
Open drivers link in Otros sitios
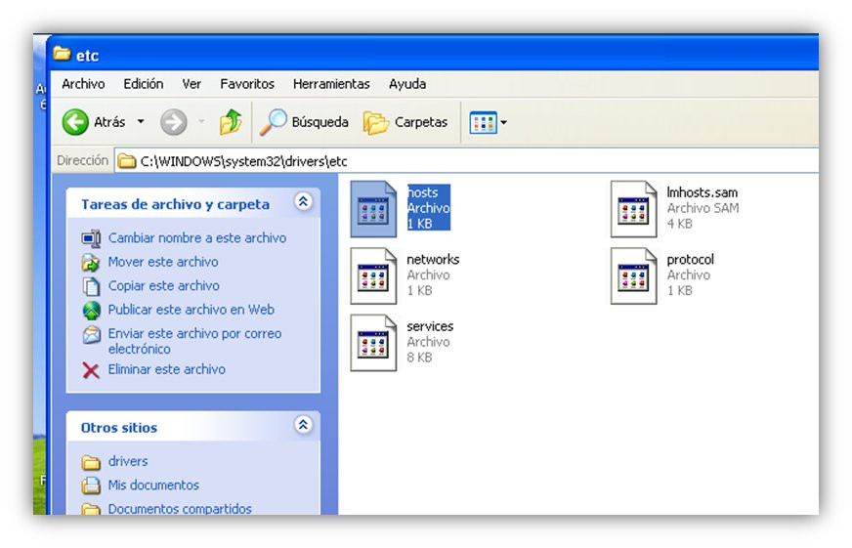pyautogui.click(x=128, y=461)
